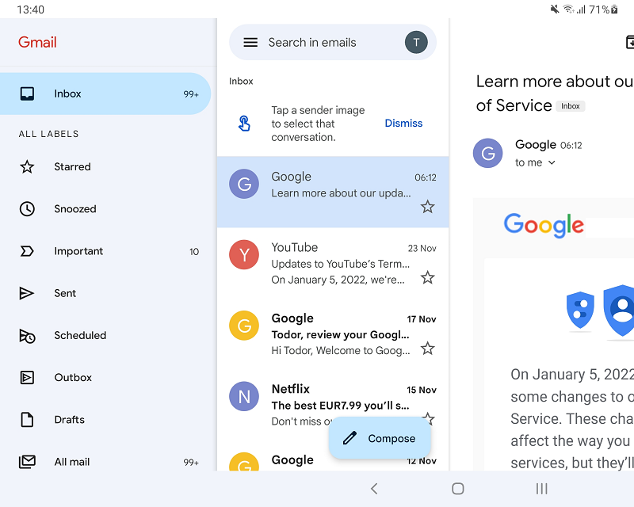The image size is (634, 507).
Task: Click the Scheduled send icon
Action: (x=27, y=336)
